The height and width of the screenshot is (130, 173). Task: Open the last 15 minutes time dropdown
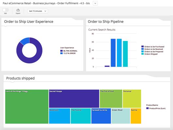point(38,11)
